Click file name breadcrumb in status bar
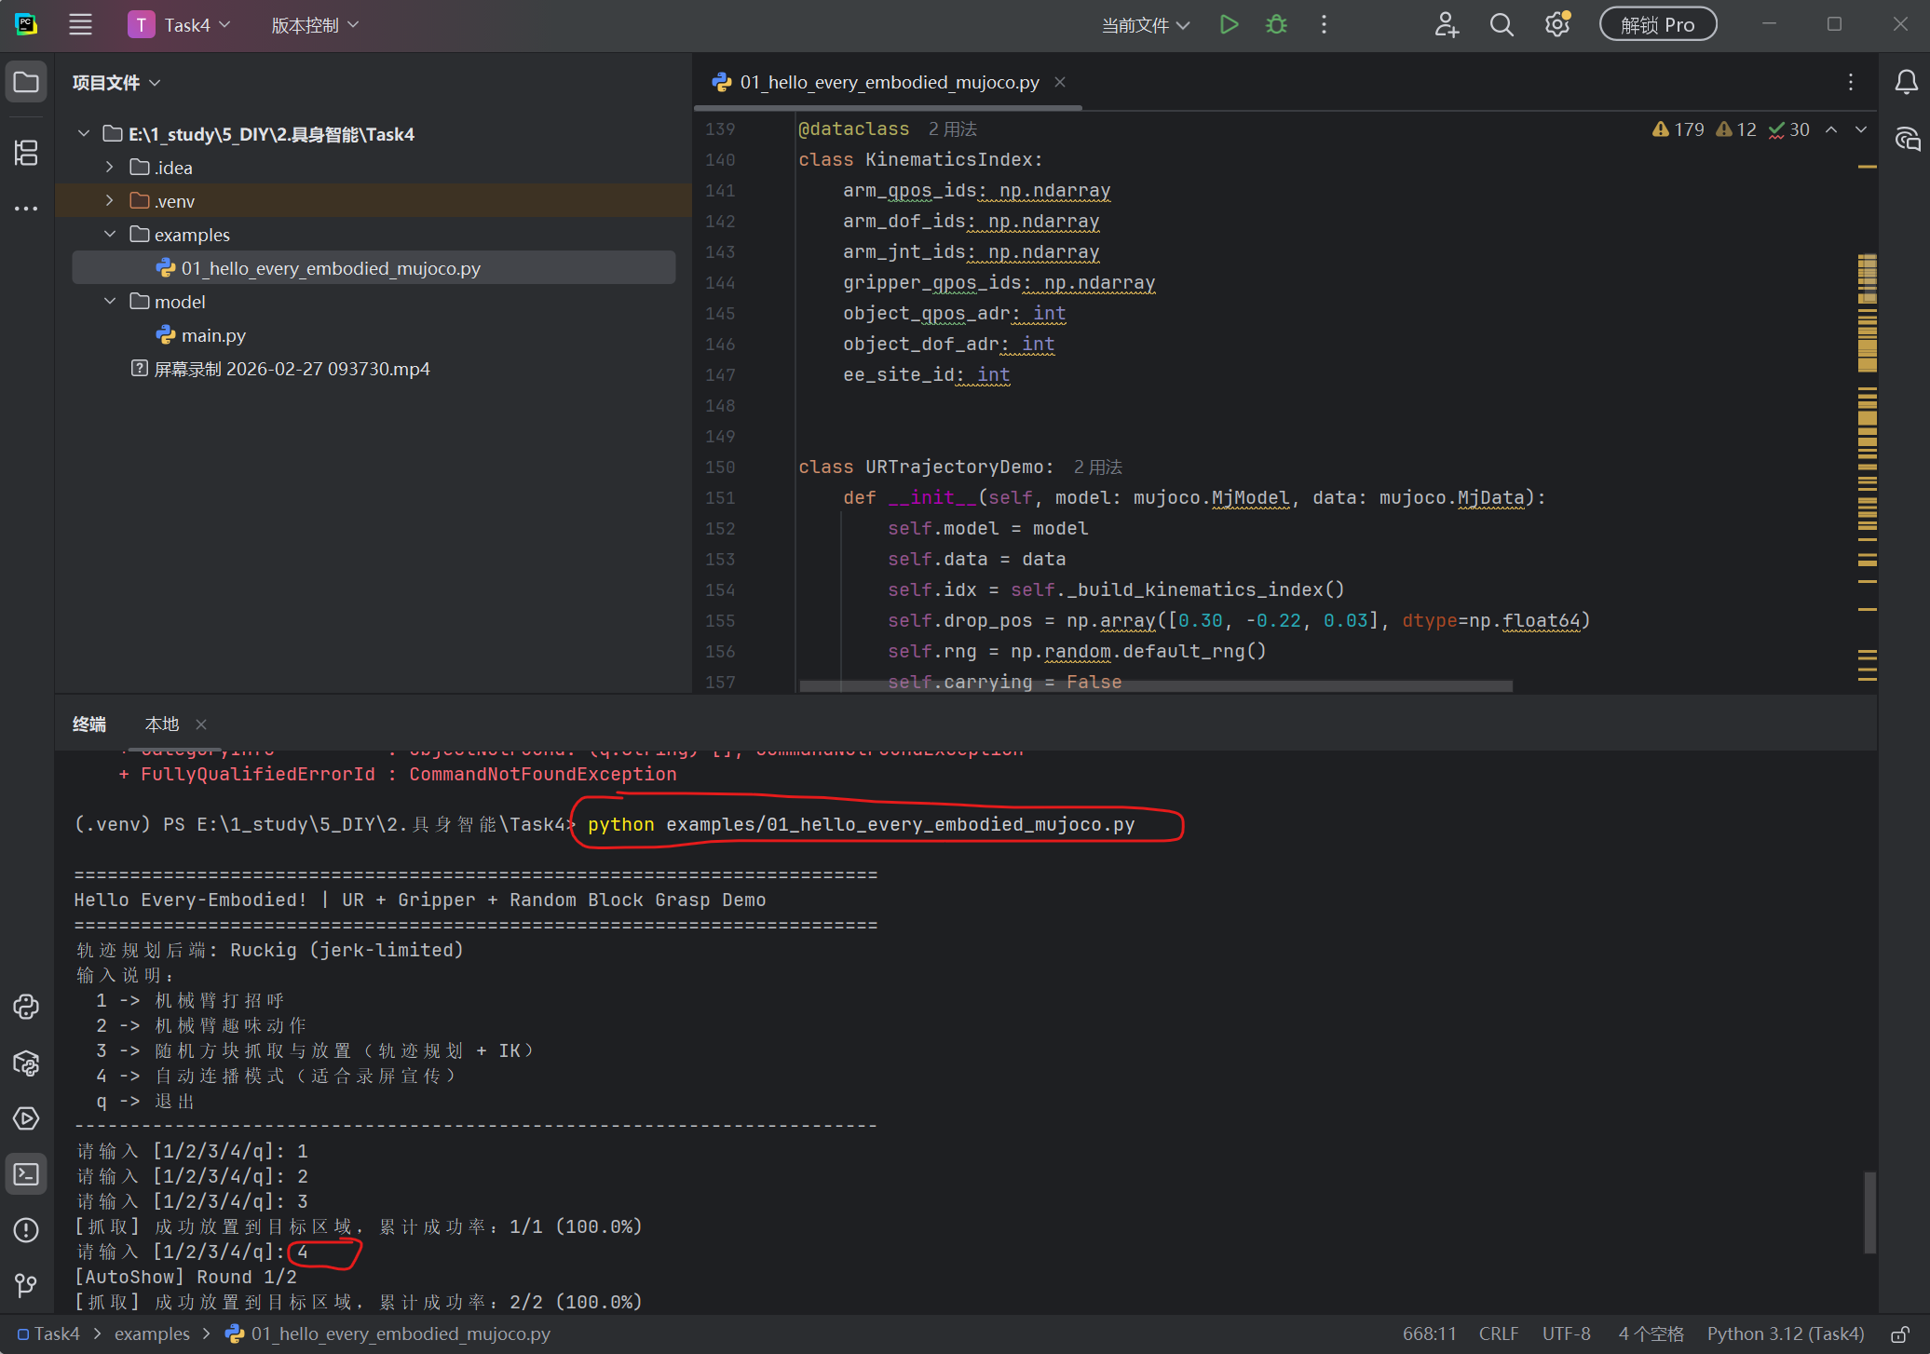1930x1354 pixels. point(388,1334)
